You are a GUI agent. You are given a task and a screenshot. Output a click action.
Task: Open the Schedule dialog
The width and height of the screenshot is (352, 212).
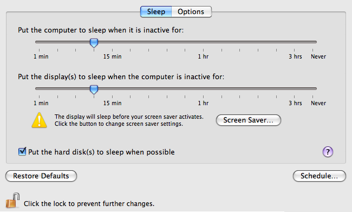(x=319, y=176)
